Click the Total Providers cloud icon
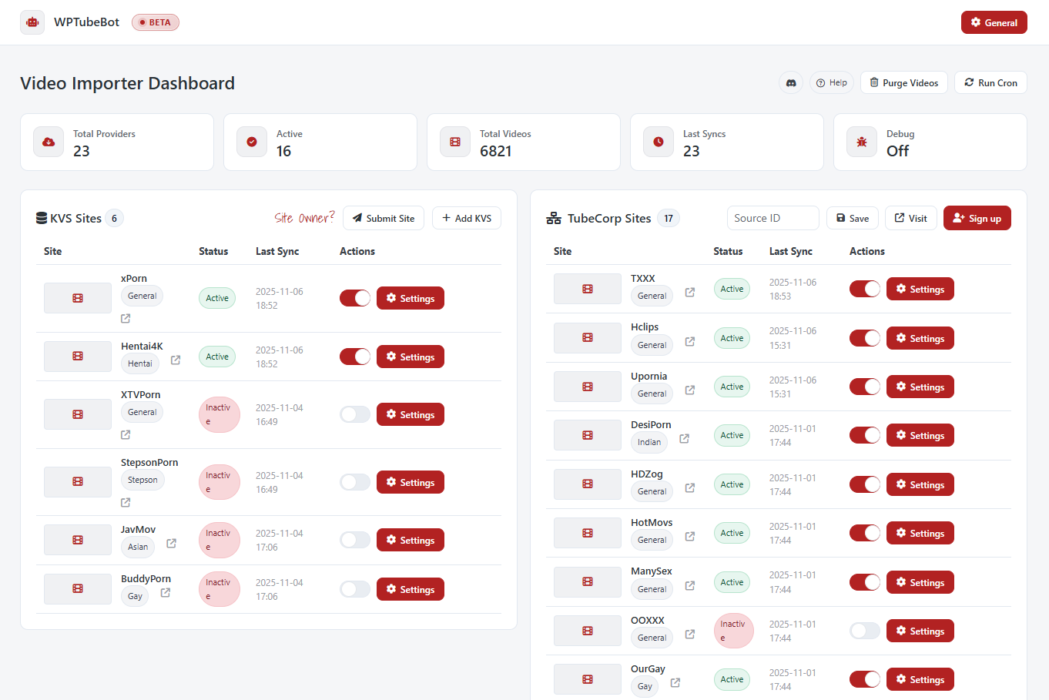Screen dimensions: 1049x700 (x=49, y=142)
